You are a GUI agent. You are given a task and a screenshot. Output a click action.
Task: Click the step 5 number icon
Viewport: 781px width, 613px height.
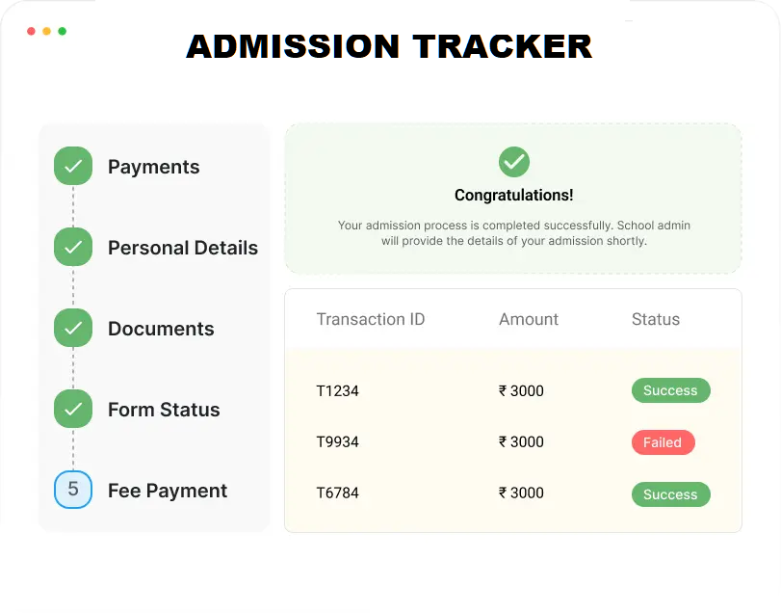tap(73, 491)
